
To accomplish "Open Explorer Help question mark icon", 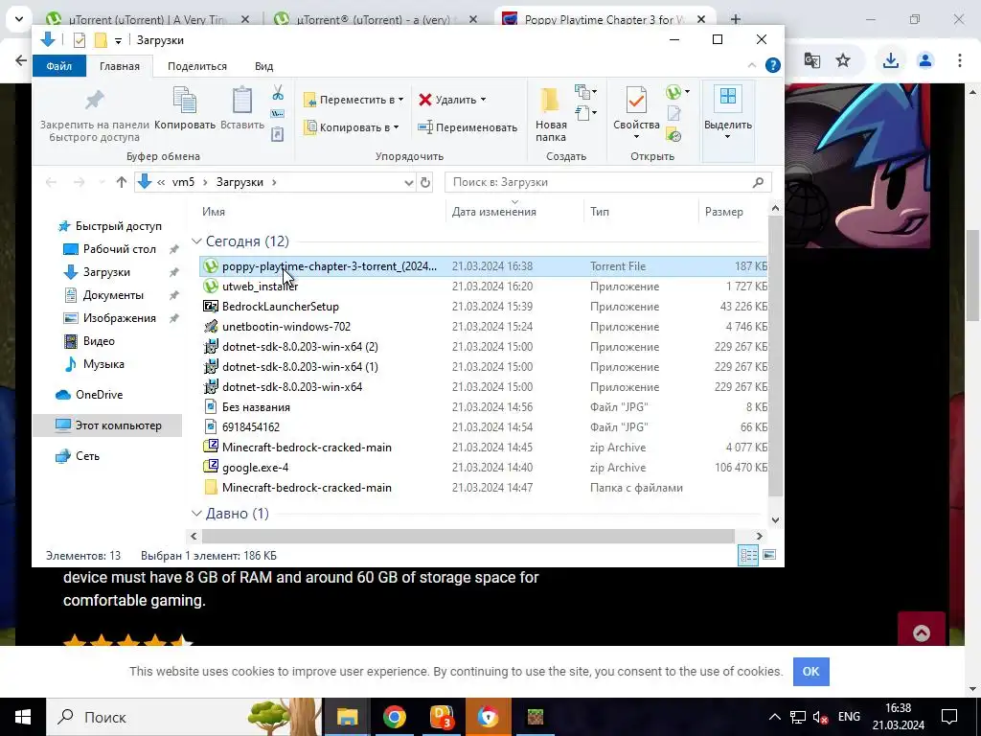I will click(773, 65).
